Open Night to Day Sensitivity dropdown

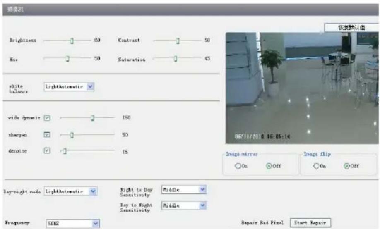(184, 190)
